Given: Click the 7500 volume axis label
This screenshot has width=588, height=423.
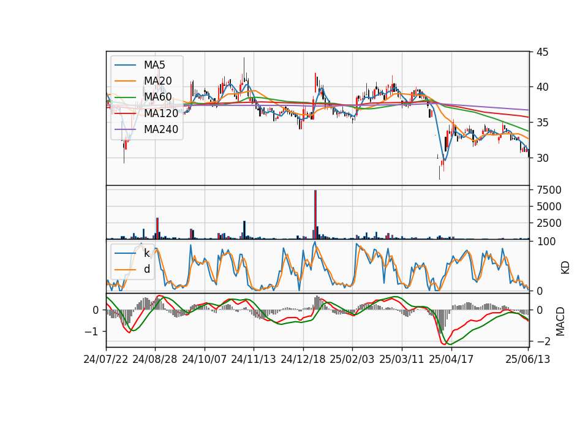Looking at the screenshot, I should (549, 190).
